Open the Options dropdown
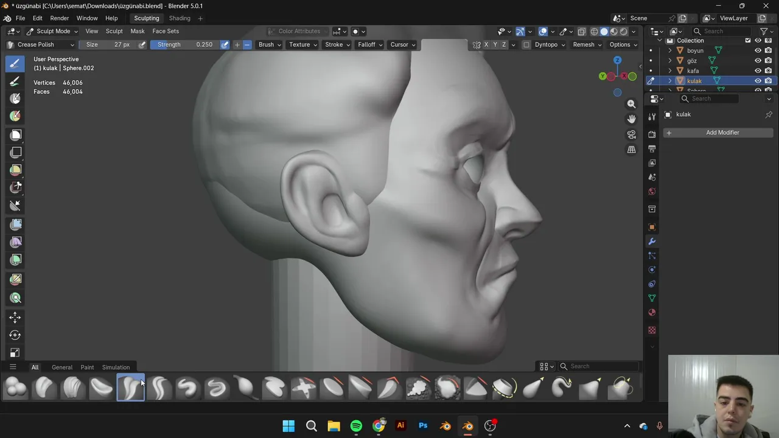The image size is (779, 438). click(x=623, y=44)
